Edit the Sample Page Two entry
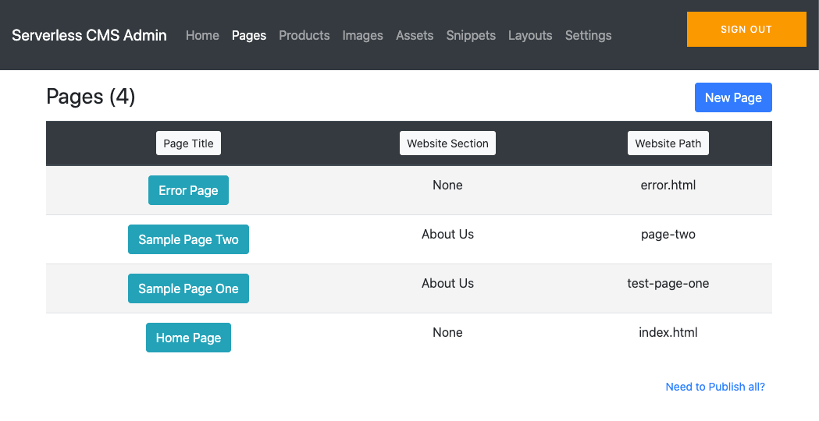Screen dimensions: 819x421 [188, 239]
